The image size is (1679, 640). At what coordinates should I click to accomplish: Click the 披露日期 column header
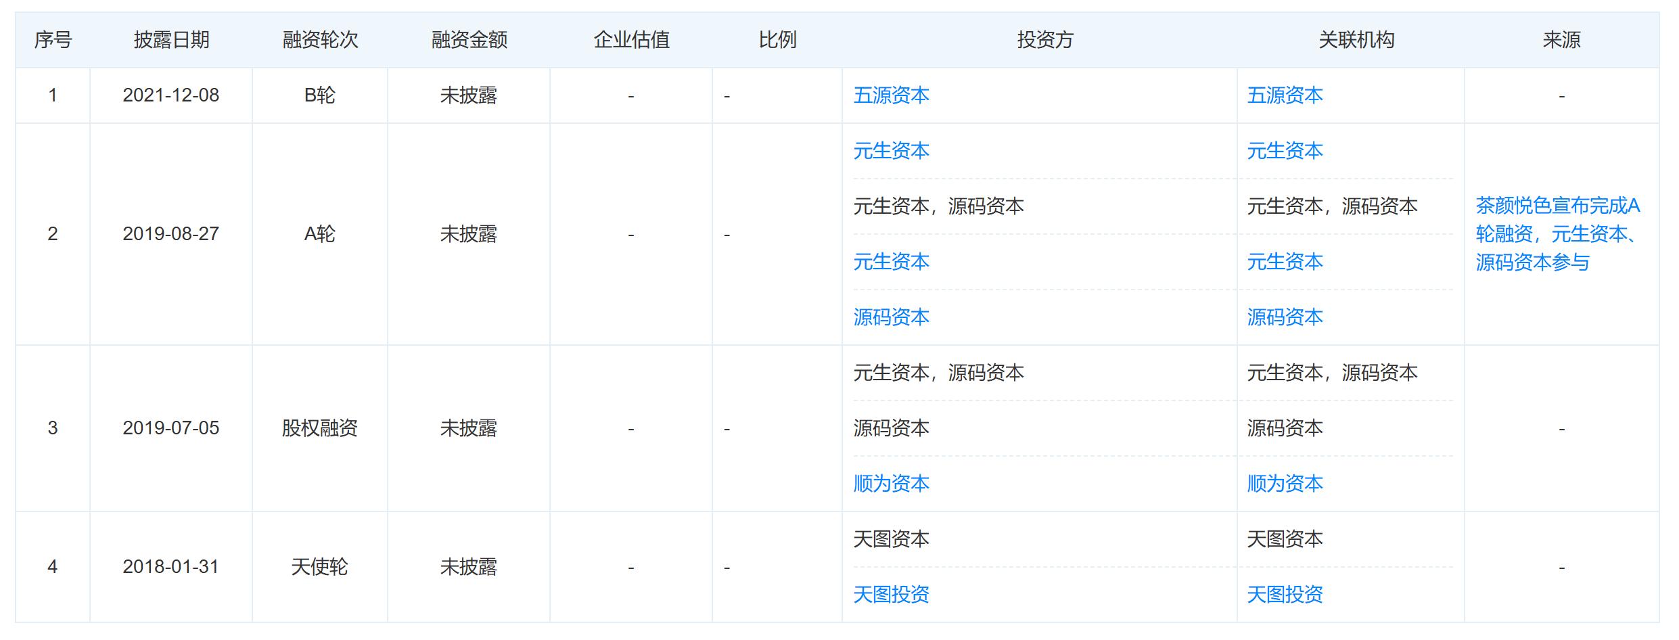tap(171, 40)
